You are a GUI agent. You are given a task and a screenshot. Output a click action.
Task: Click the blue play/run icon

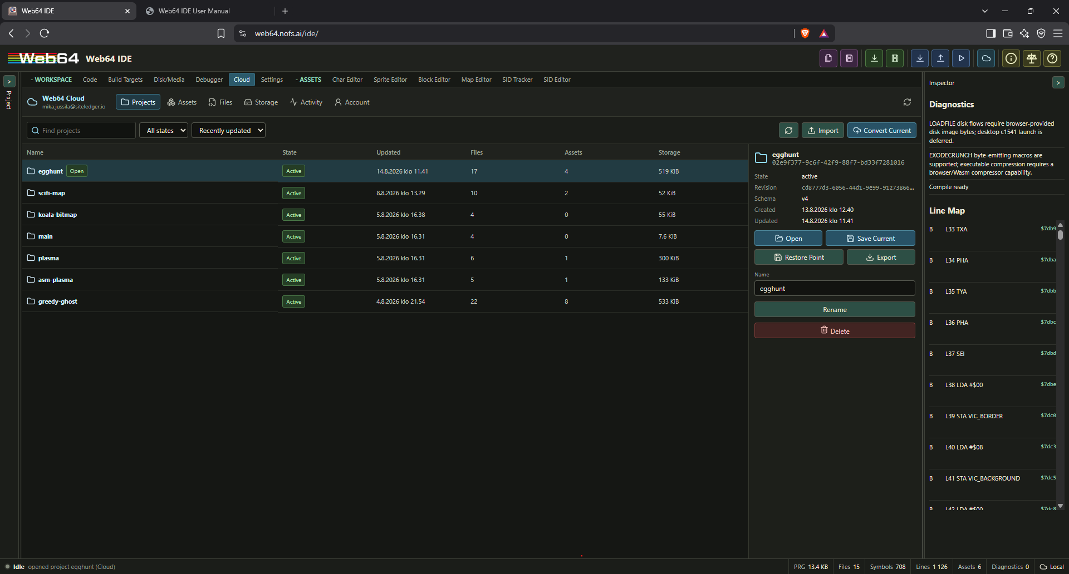coord(961,58)
